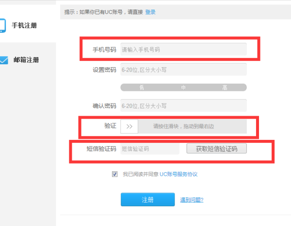
Task: Focus the 短信验证码 text box
Action: coord(149,149)
